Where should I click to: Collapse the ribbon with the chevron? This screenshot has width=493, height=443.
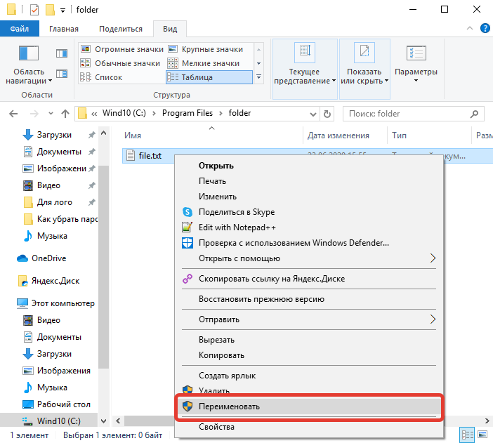pos(470,28)
